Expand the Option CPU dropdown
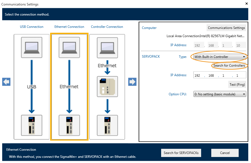Screen dimensions: 251x163 (x=220, y=94)
